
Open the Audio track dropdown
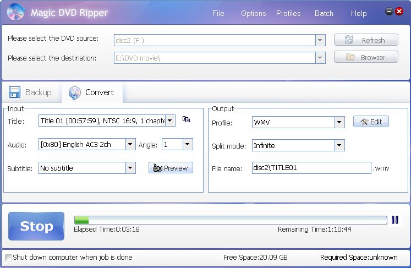point(130,144)
